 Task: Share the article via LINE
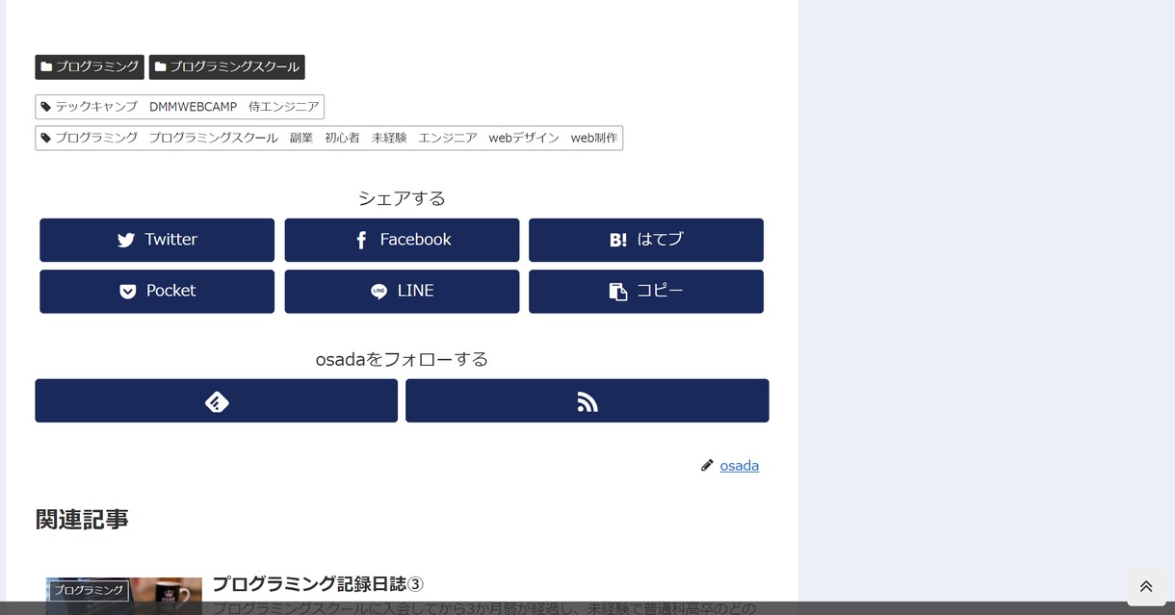coord(402,291)
